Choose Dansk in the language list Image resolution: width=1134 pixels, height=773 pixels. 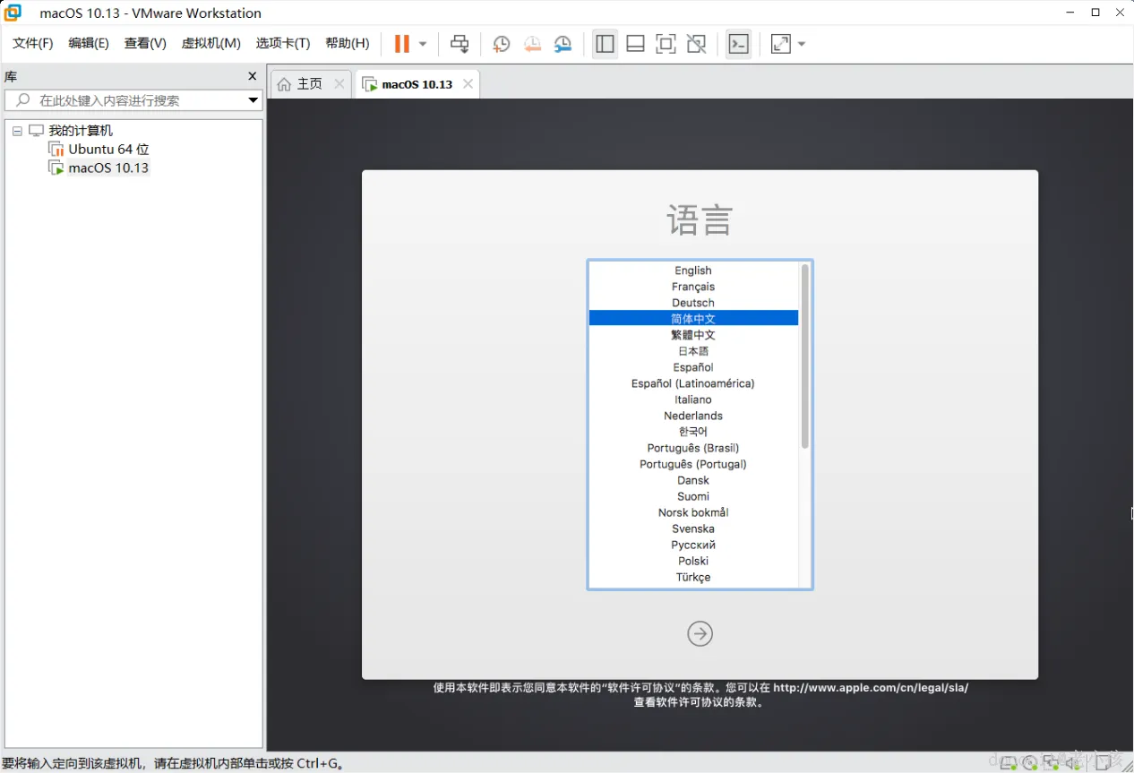693,480
